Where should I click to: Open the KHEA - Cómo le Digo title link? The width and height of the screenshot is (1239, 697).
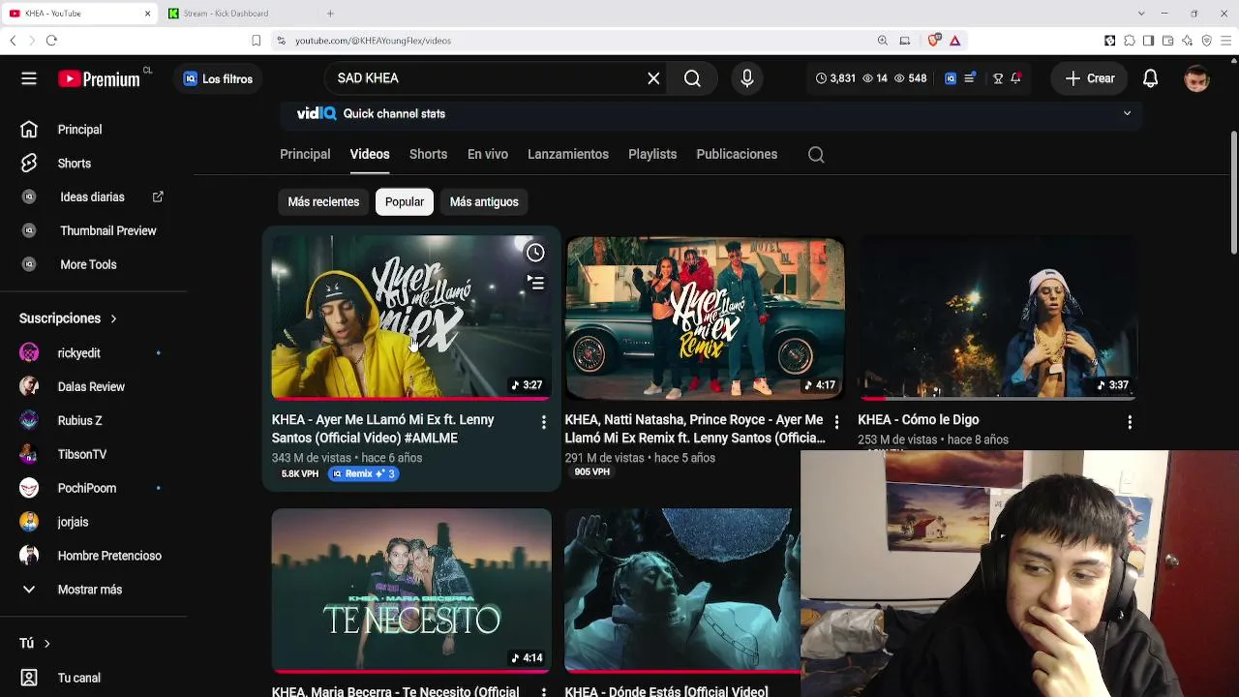point(919,420)
